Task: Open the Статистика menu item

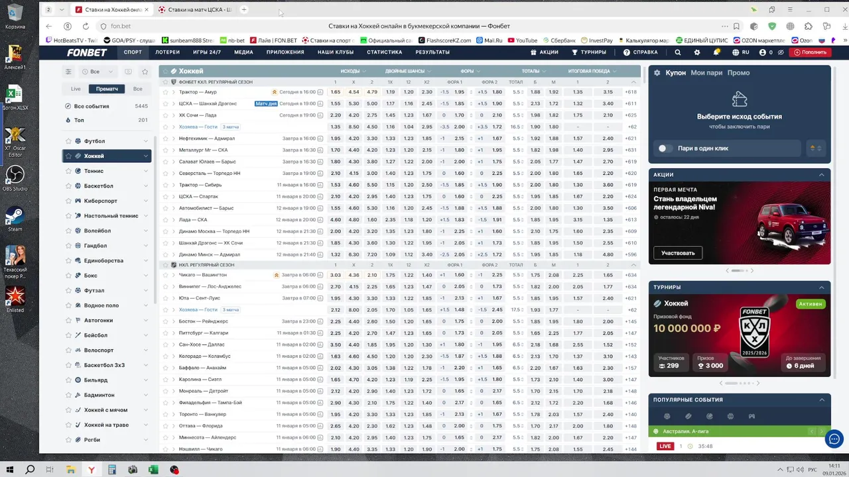Action: tap(384, 52)
